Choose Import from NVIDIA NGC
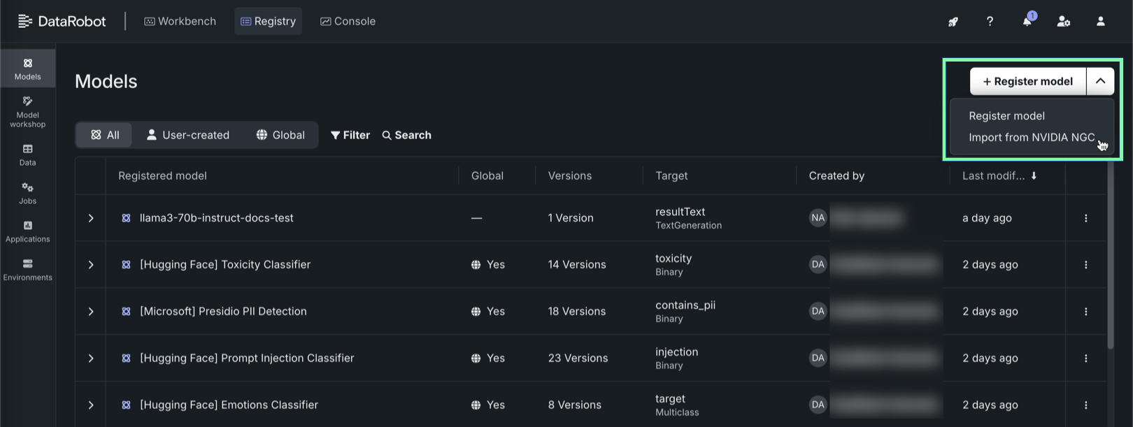This screenshot has height=427, width=1133. tap(1031, 138)
